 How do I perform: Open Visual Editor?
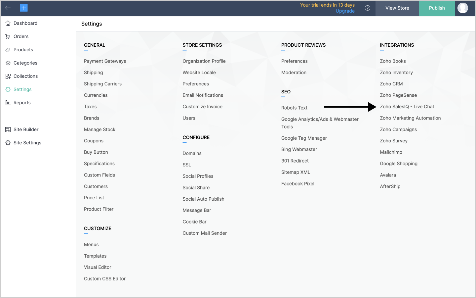pos(98,267)
